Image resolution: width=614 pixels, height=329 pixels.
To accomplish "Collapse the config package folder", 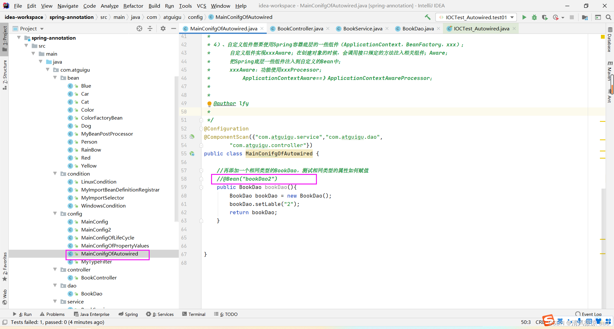I will 55,214.
